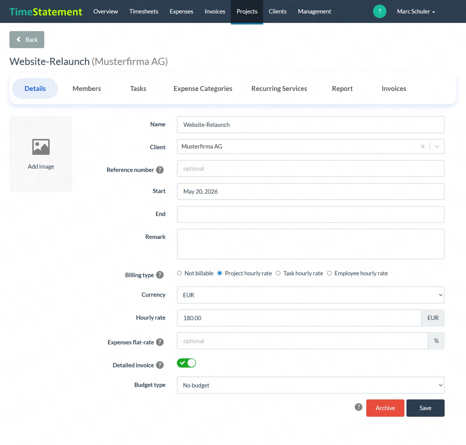Click the help icon beside Archive button
466x445 pixels.
click(x=359, y=407)
